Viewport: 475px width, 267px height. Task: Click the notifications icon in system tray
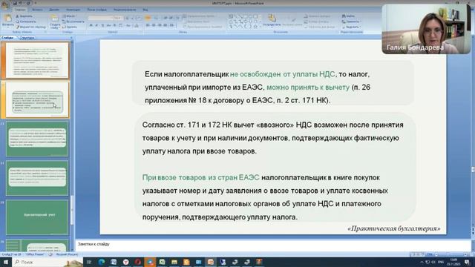(467, 262)
